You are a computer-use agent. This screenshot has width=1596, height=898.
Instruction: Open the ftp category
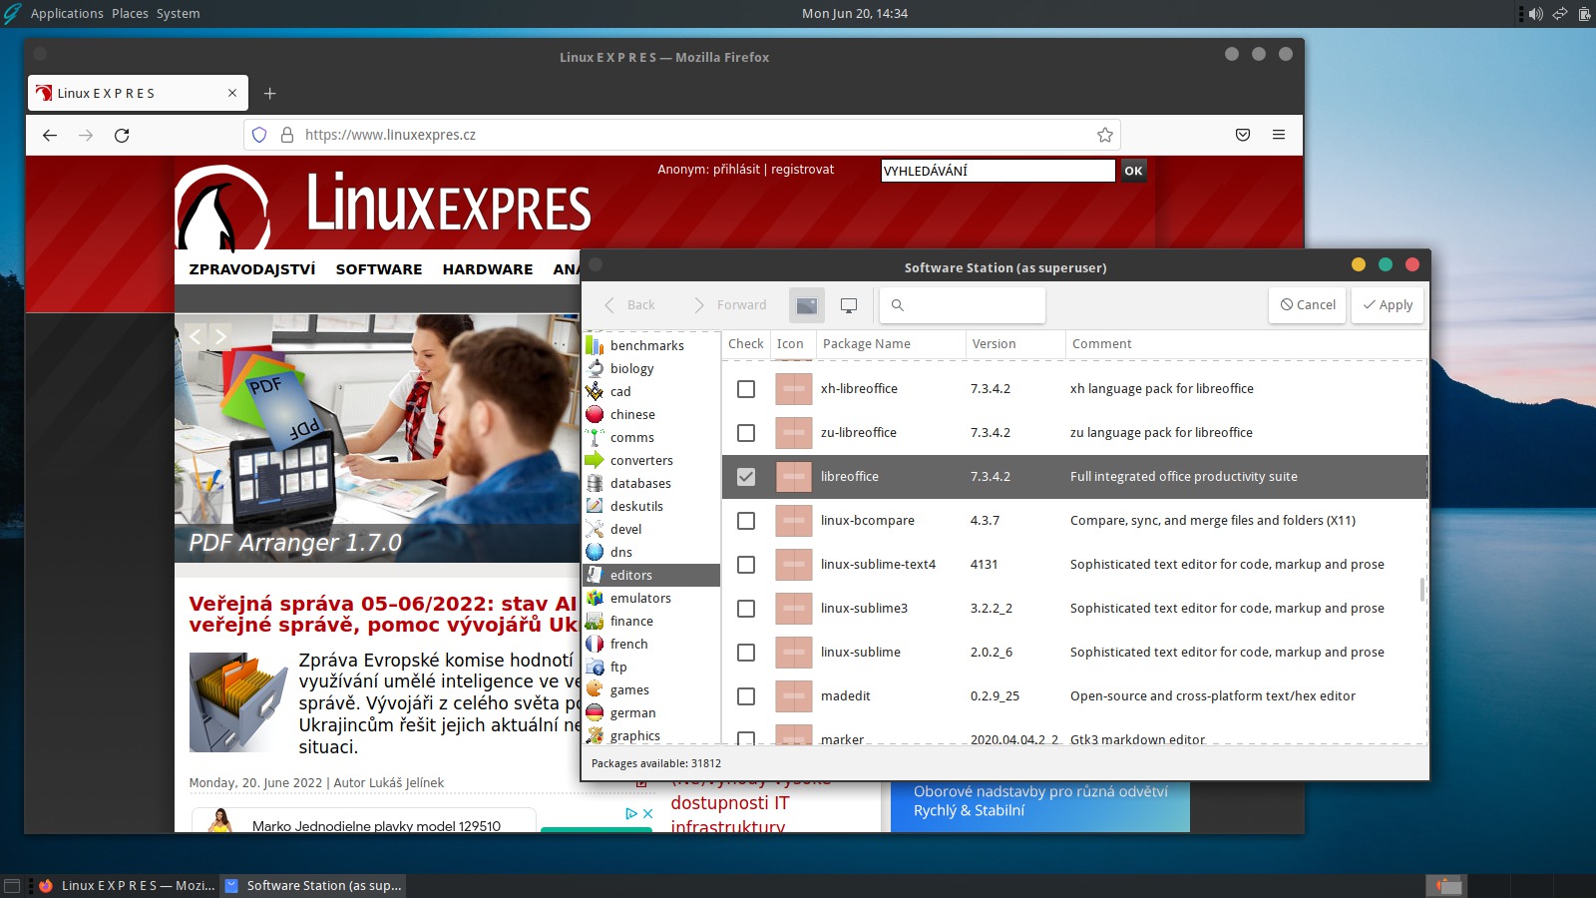[x=618, y=667]
